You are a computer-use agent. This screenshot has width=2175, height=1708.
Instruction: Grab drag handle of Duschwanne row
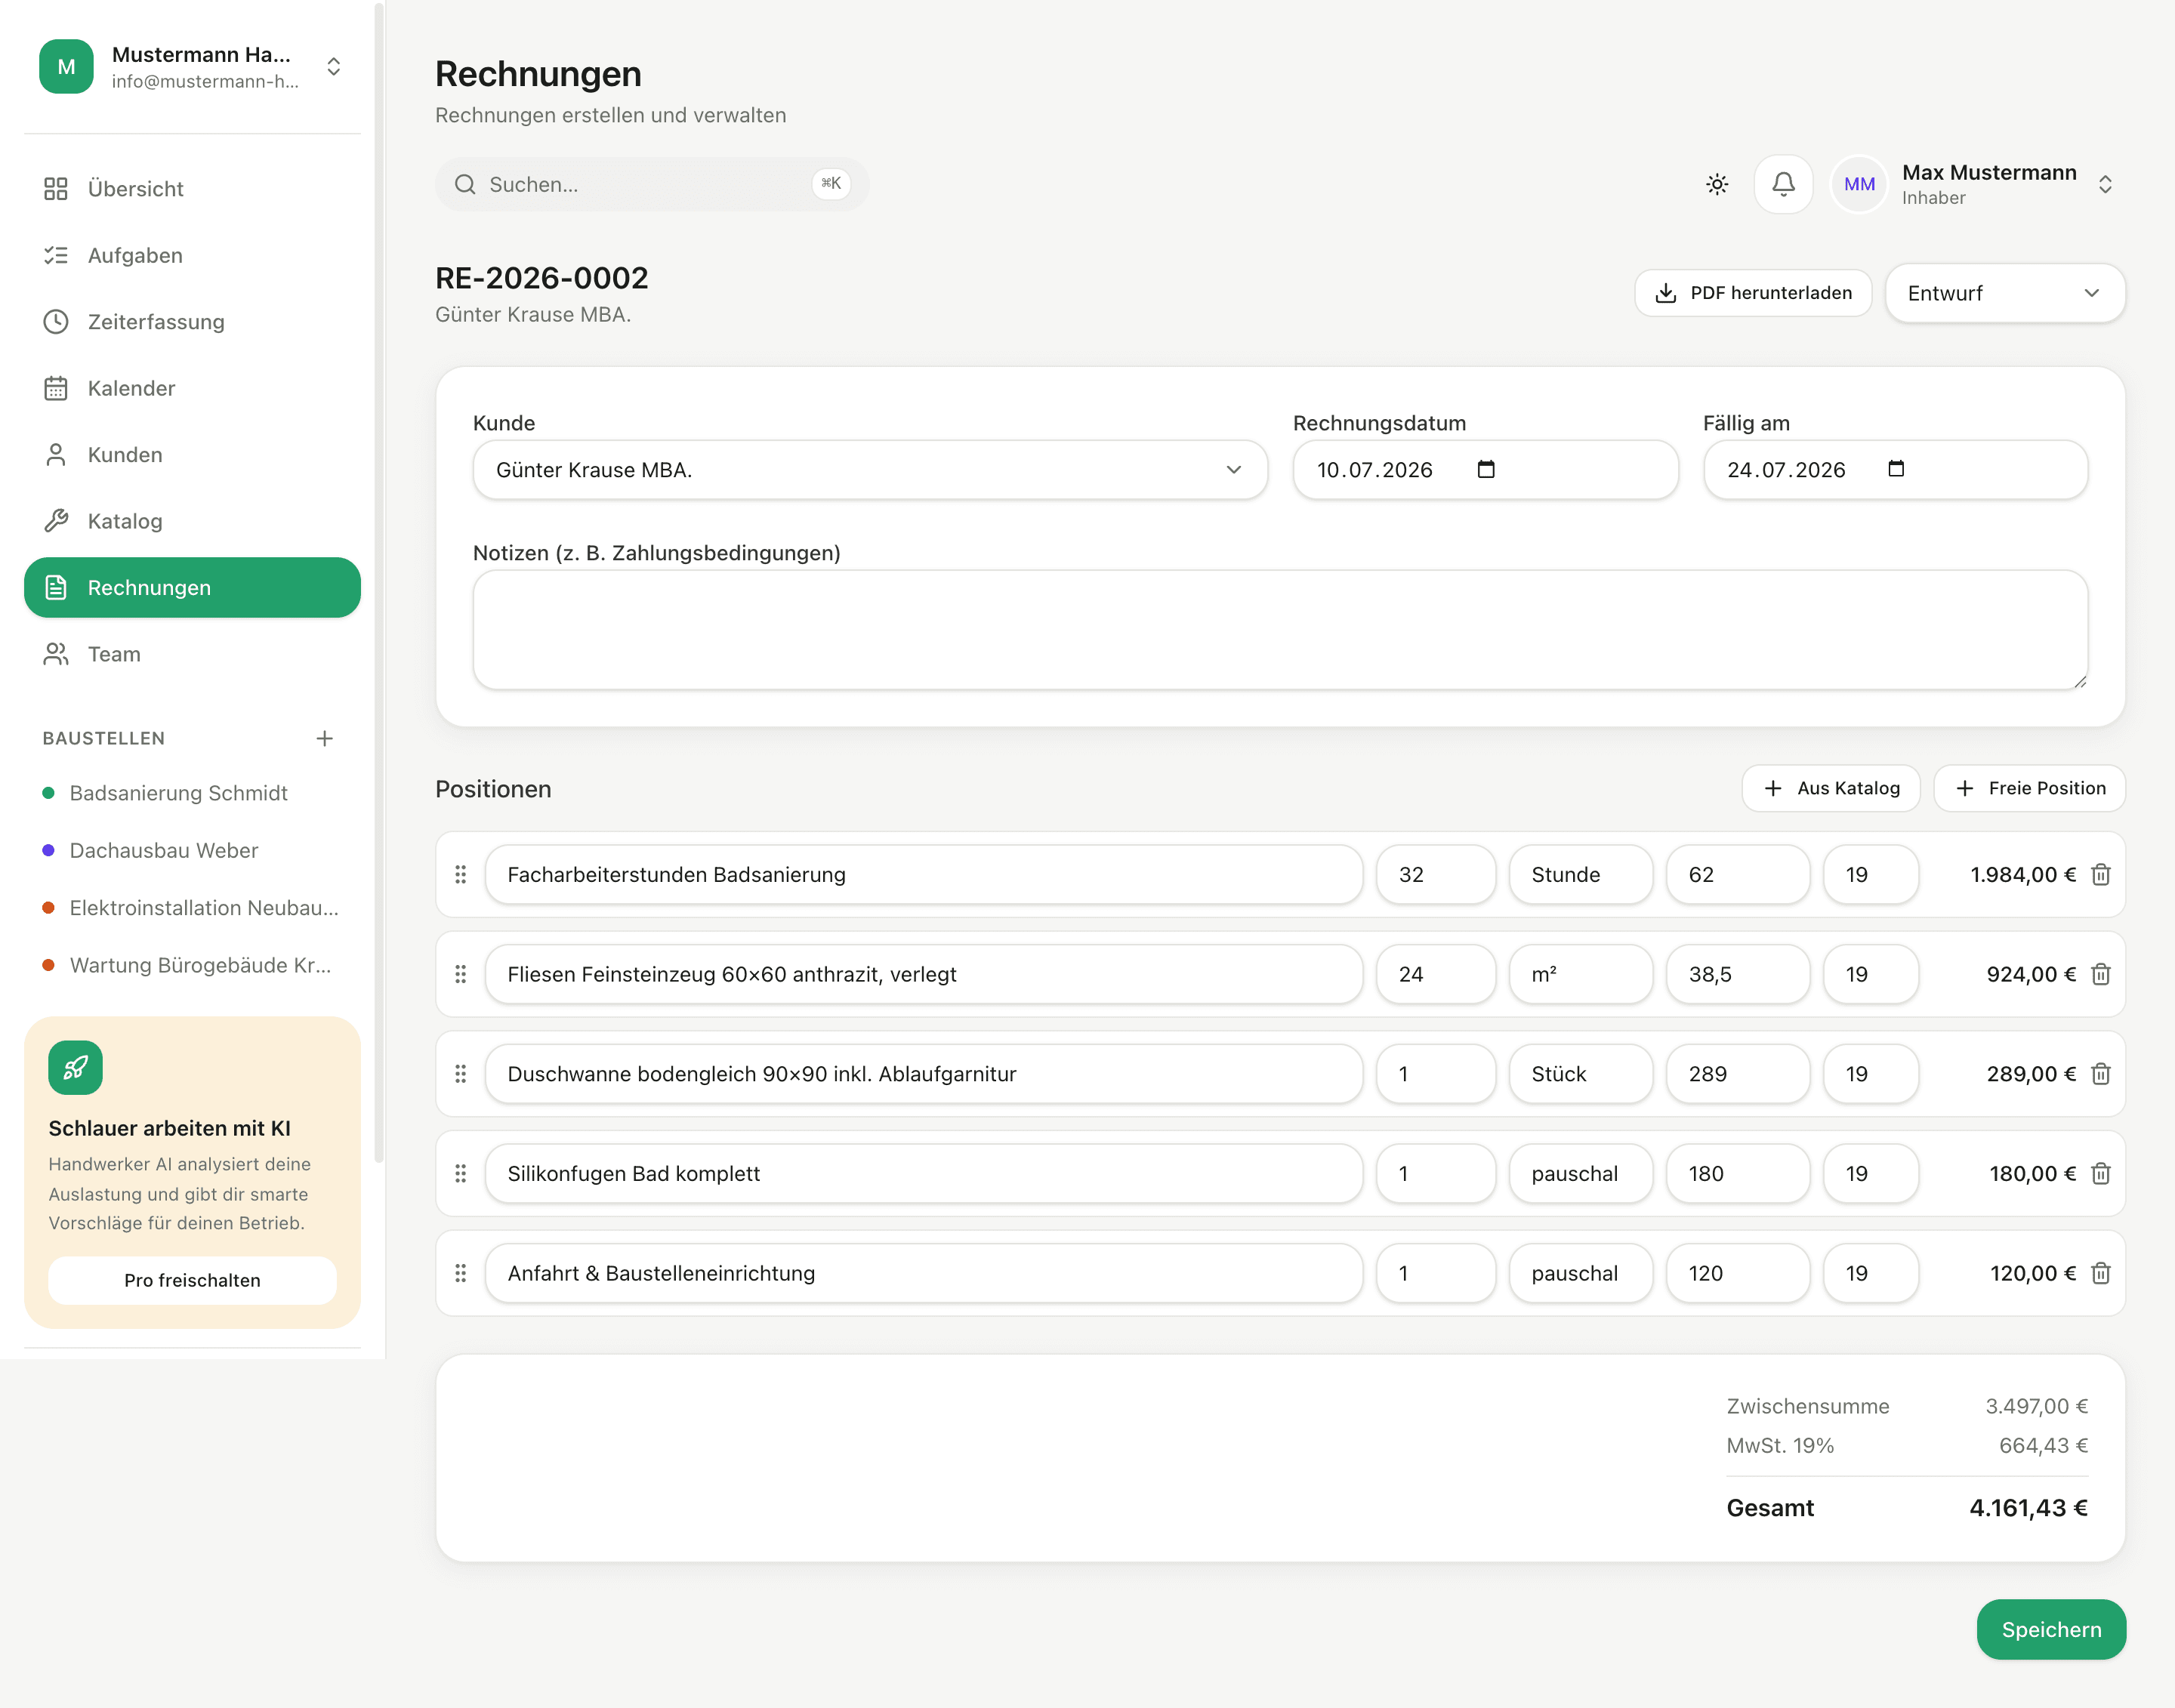[461, 1074]
